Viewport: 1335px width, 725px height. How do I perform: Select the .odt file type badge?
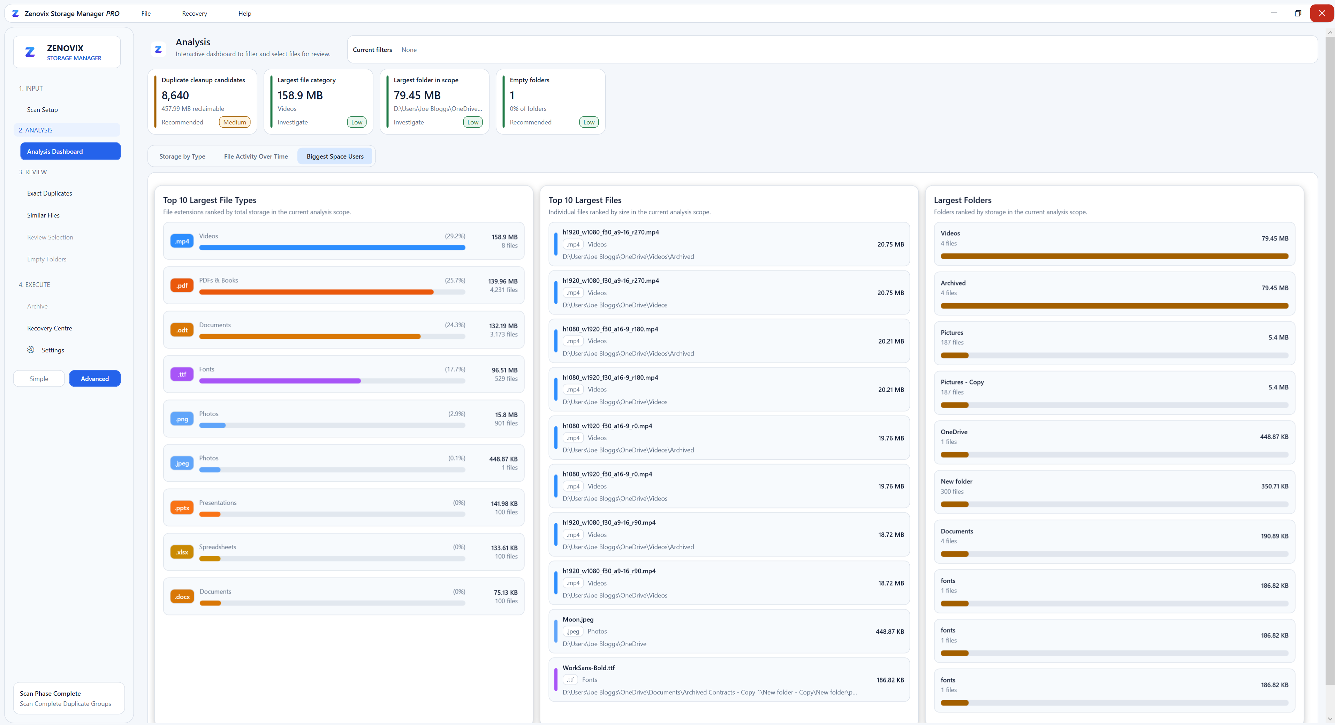tap(182, 330)
